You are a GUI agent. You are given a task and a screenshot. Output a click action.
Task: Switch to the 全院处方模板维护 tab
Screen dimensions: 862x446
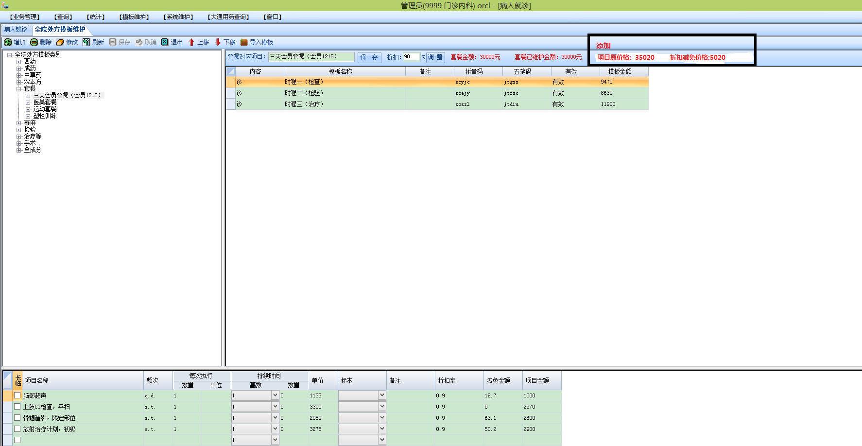point(60,30)
